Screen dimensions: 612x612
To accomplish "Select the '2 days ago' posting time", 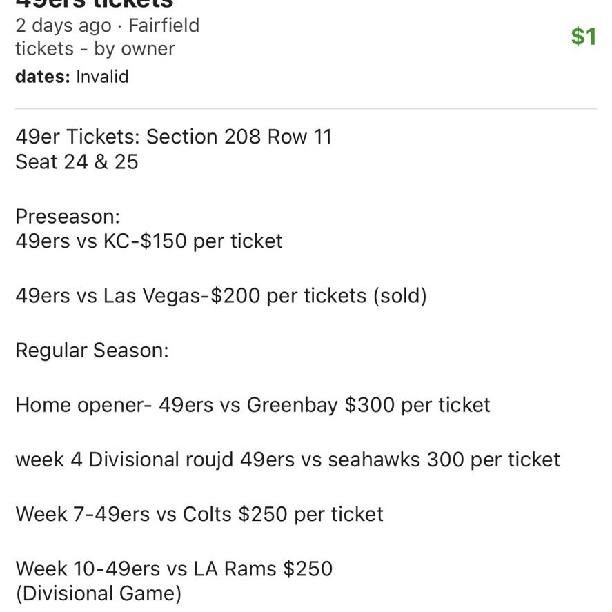I will click(63, 26).
